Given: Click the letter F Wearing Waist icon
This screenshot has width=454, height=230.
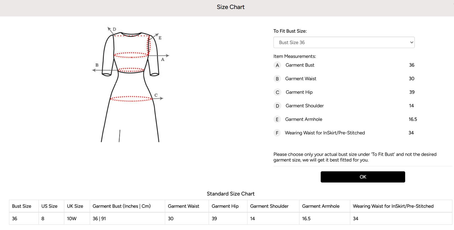Looking at the screenshot, I should point(277,133).
